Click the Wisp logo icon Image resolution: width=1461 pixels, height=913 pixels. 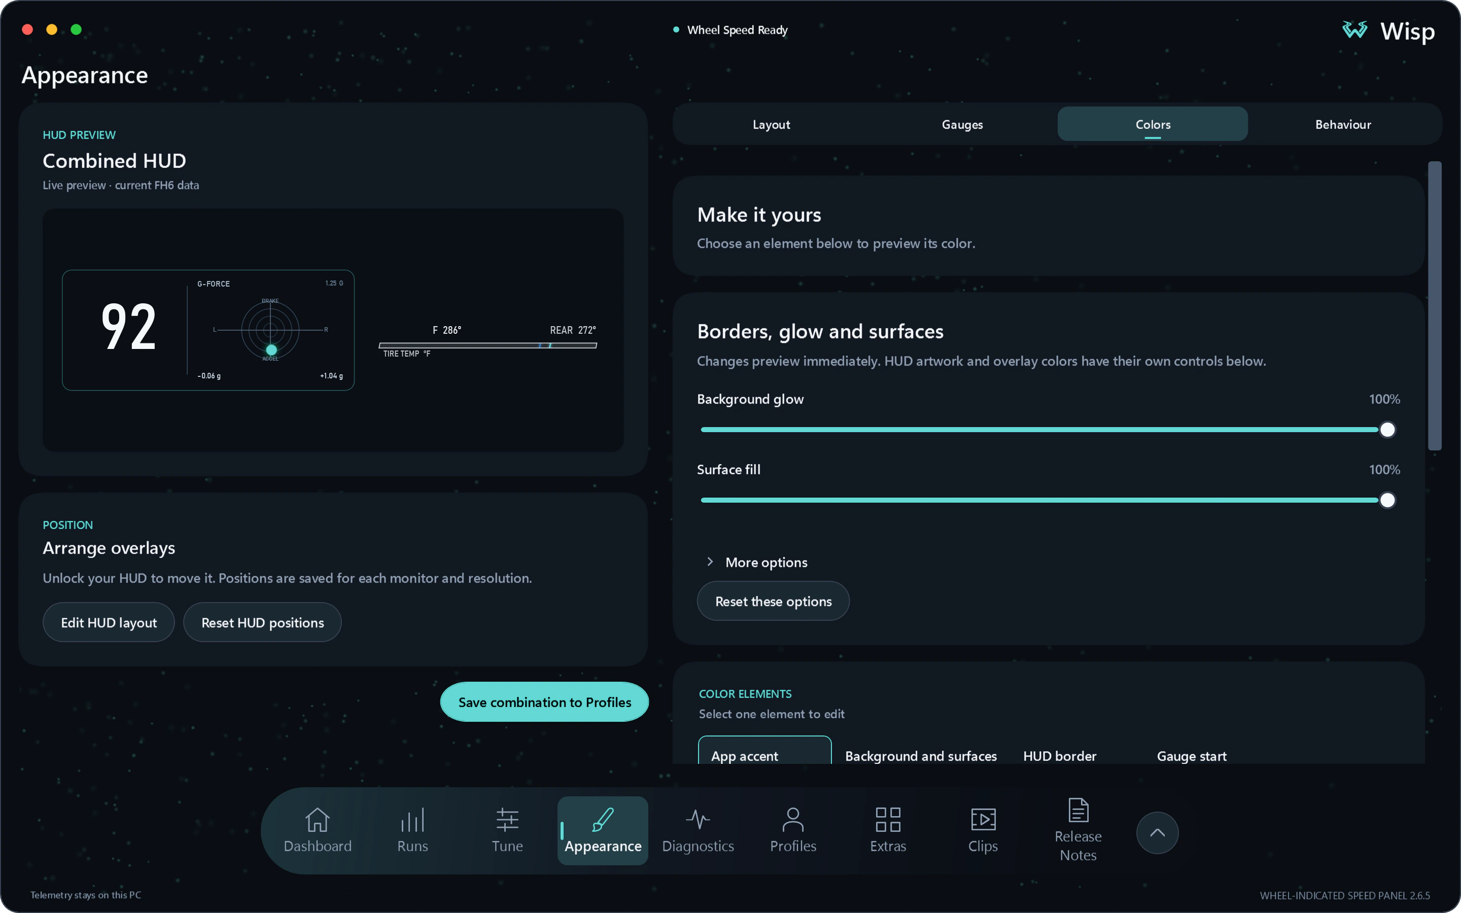coord(1355,29)
